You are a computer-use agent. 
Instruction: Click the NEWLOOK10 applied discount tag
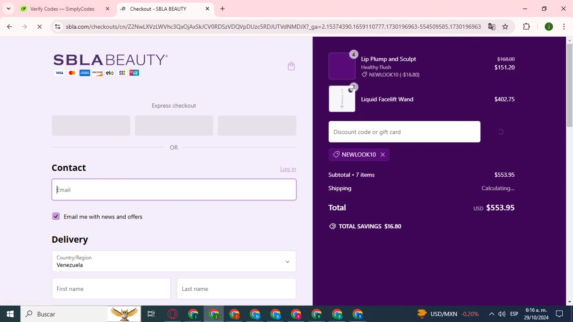359,155
